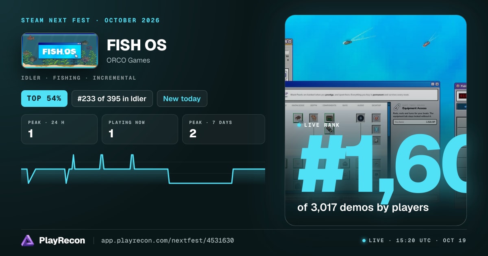Click the player count sparkline chart
This screenshot has height=256, width=488.
(143, 169)
